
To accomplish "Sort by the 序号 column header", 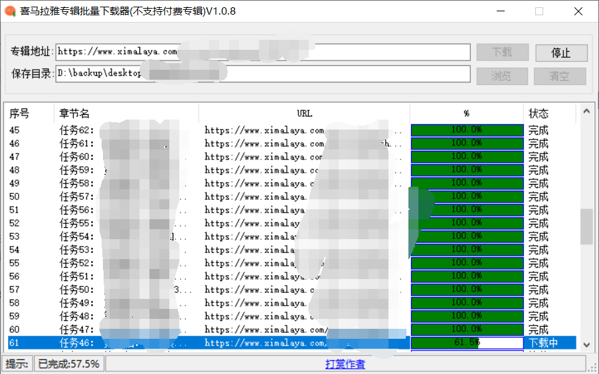I will (31, 113).
